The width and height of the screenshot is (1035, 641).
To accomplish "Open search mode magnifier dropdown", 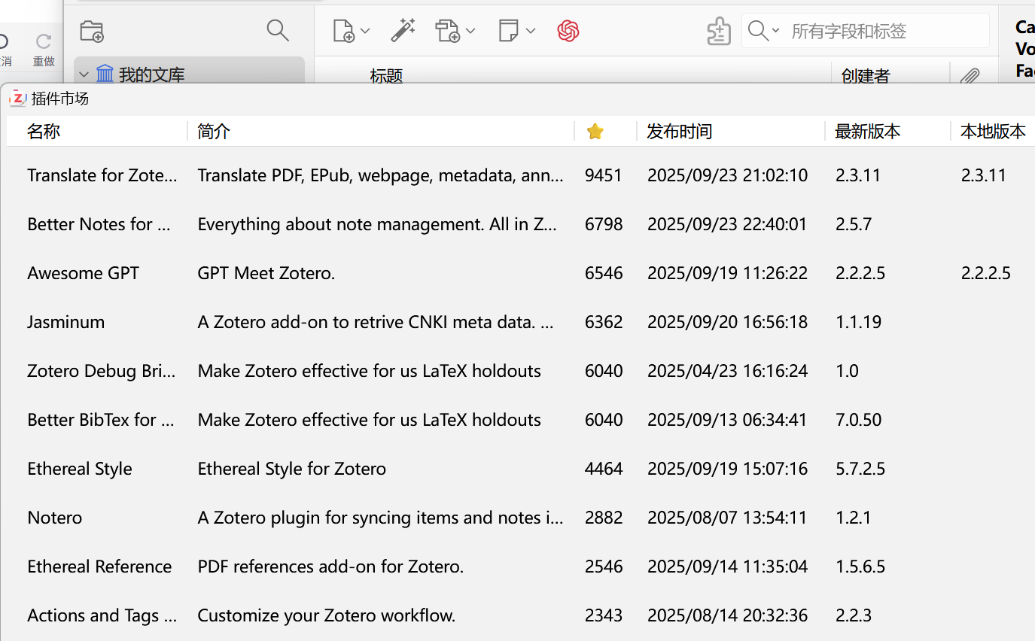I will 764,31.
